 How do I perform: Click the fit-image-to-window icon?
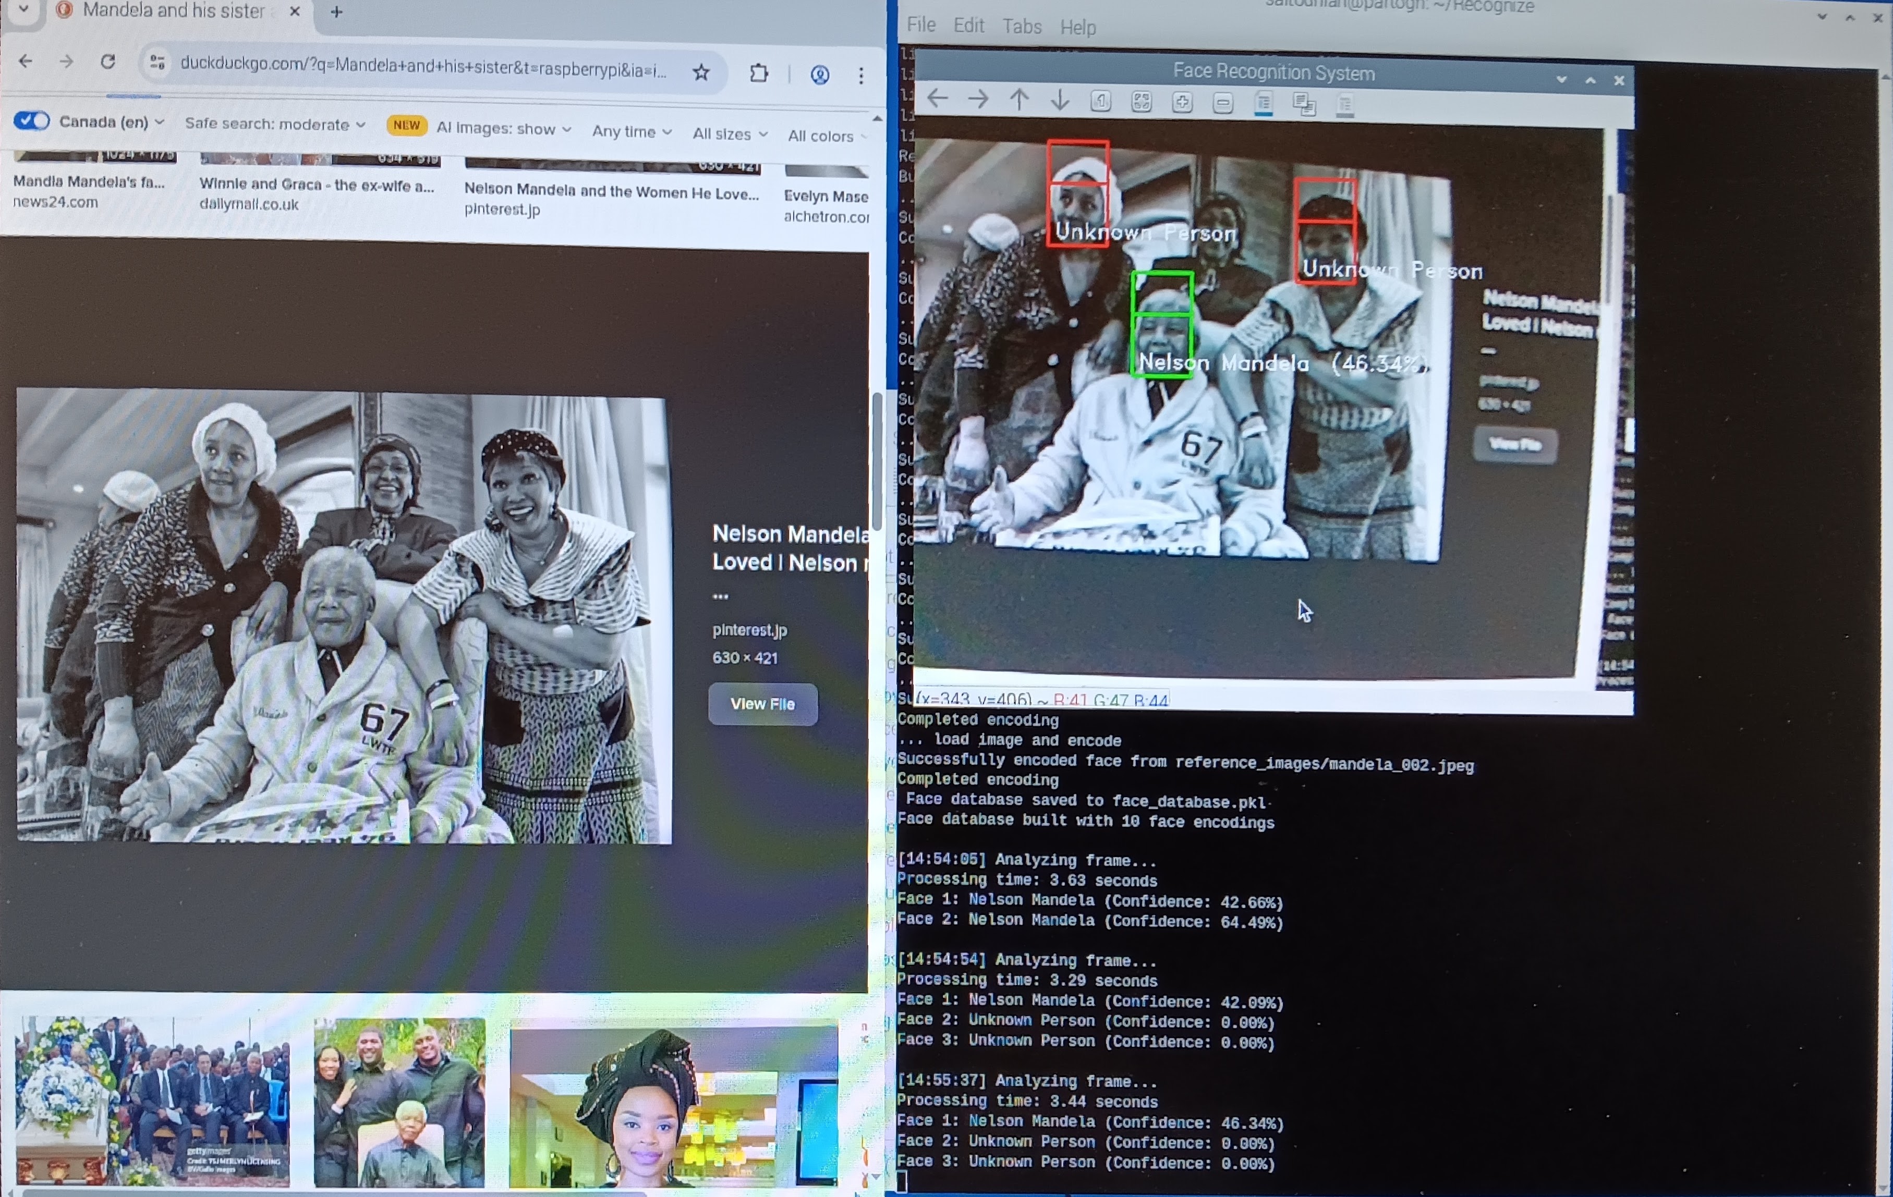1142,102
